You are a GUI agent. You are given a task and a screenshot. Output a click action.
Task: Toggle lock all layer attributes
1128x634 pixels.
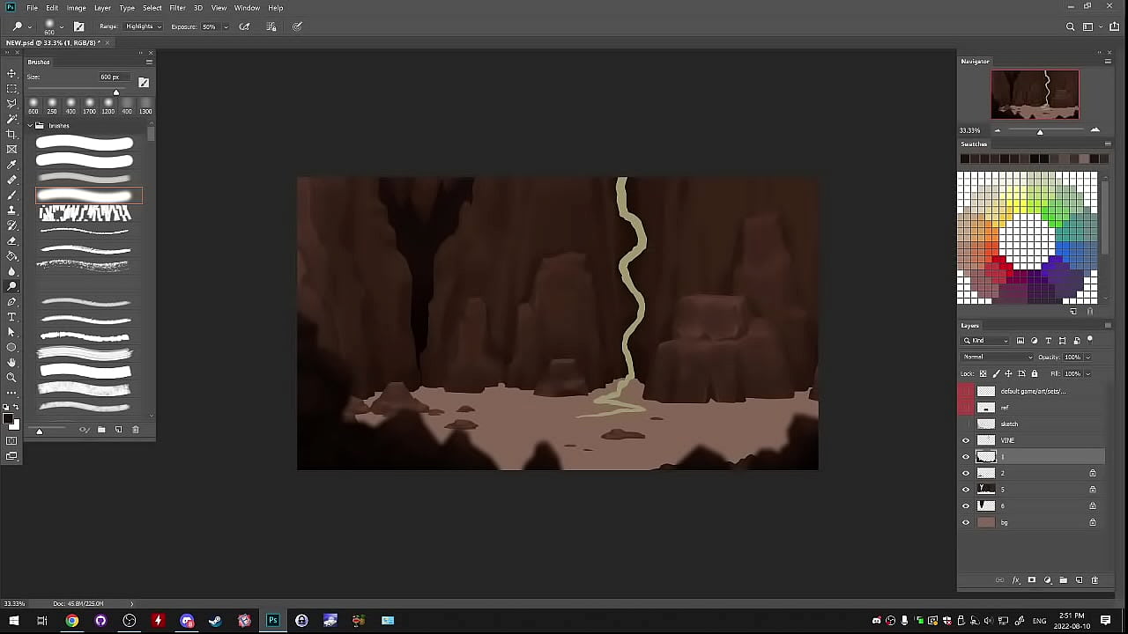[1035, 373]
